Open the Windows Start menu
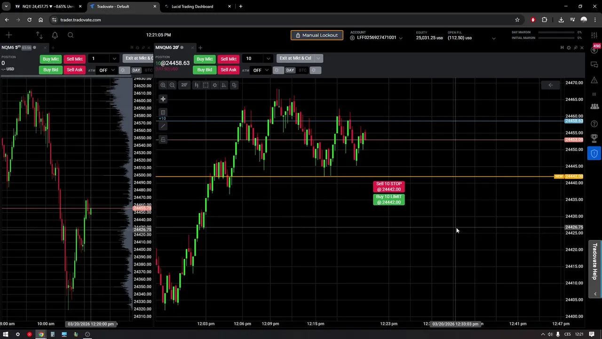Image resolution: width=602 pixels, height=339 pixels. click(6, 334)
